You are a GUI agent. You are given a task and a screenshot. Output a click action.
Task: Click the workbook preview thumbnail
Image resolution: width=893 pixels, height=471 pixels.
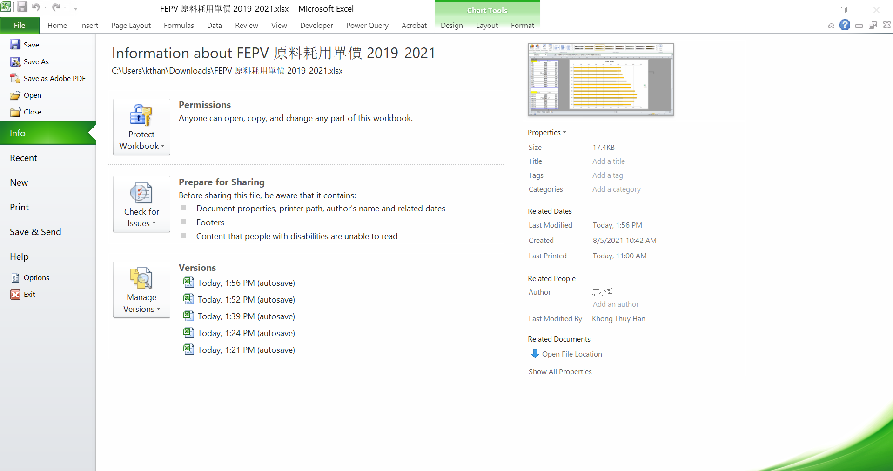pos(601,79)
